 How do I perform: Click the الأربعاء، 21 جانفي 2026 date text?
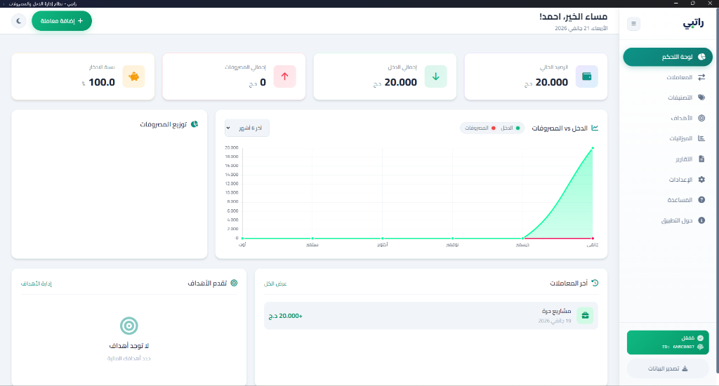(x=581, y=28)
